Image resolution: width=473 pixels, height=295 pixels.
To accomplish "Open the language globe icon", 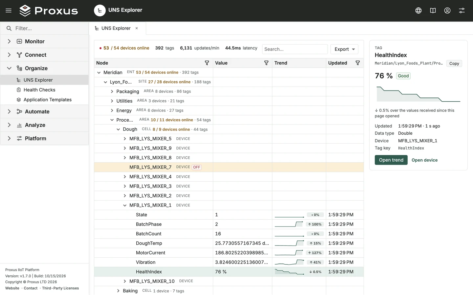I will [418, 10].
